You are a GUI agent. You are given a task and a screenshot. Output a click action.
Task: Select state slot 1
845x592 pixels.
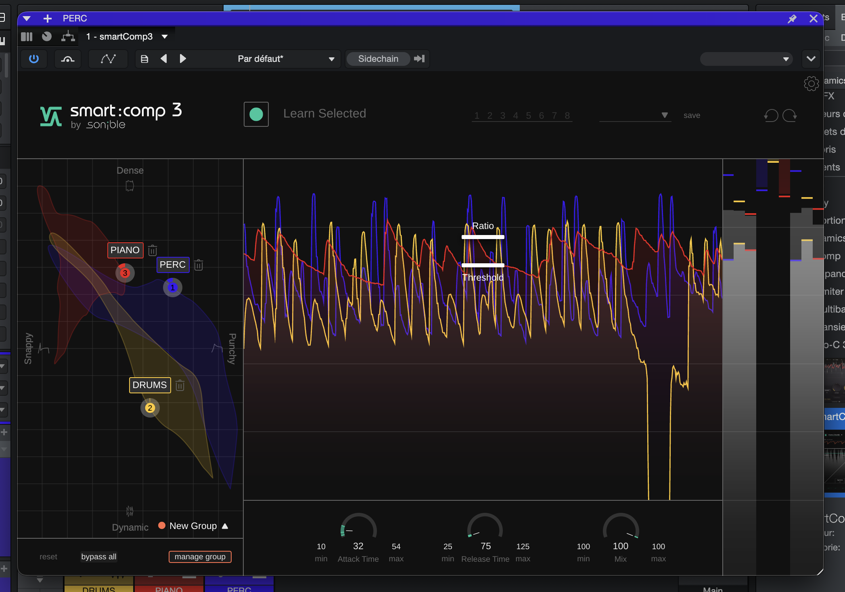[x=477, y=115]
